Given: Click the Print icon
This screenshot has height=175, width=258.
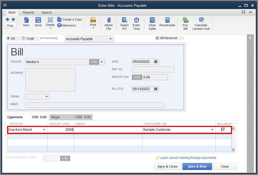Looking at the screenshot, I should (93, 20).
